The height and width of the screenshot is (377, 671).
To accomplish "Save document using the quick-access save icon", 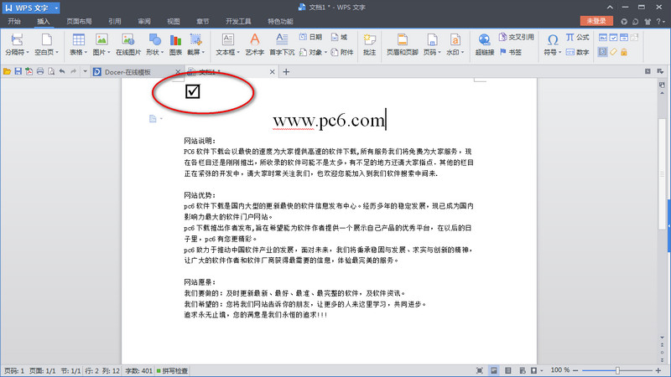I will pos(17,72).
